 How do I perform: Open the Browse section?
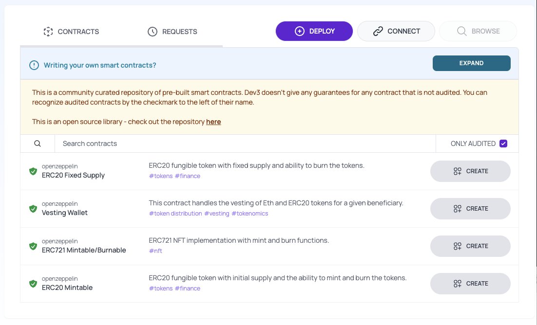tap(478, 31)
